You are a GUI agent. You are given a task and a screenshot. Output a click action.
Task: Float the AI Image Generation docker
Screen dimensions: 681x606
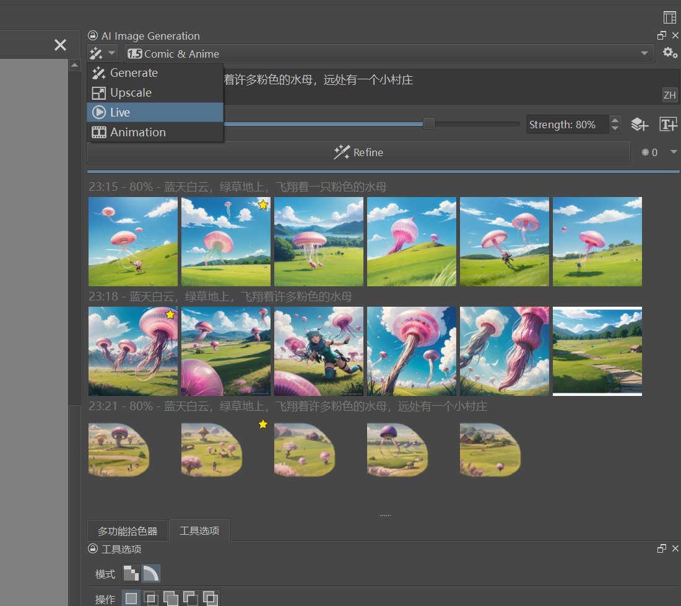(x=662, y=36)
